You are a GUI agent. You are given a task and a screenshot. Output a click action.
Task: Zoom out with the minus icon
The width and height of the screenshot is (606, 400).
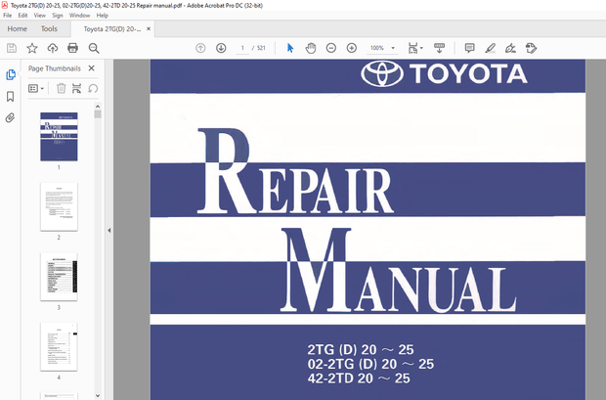click(x=331, y=48)
